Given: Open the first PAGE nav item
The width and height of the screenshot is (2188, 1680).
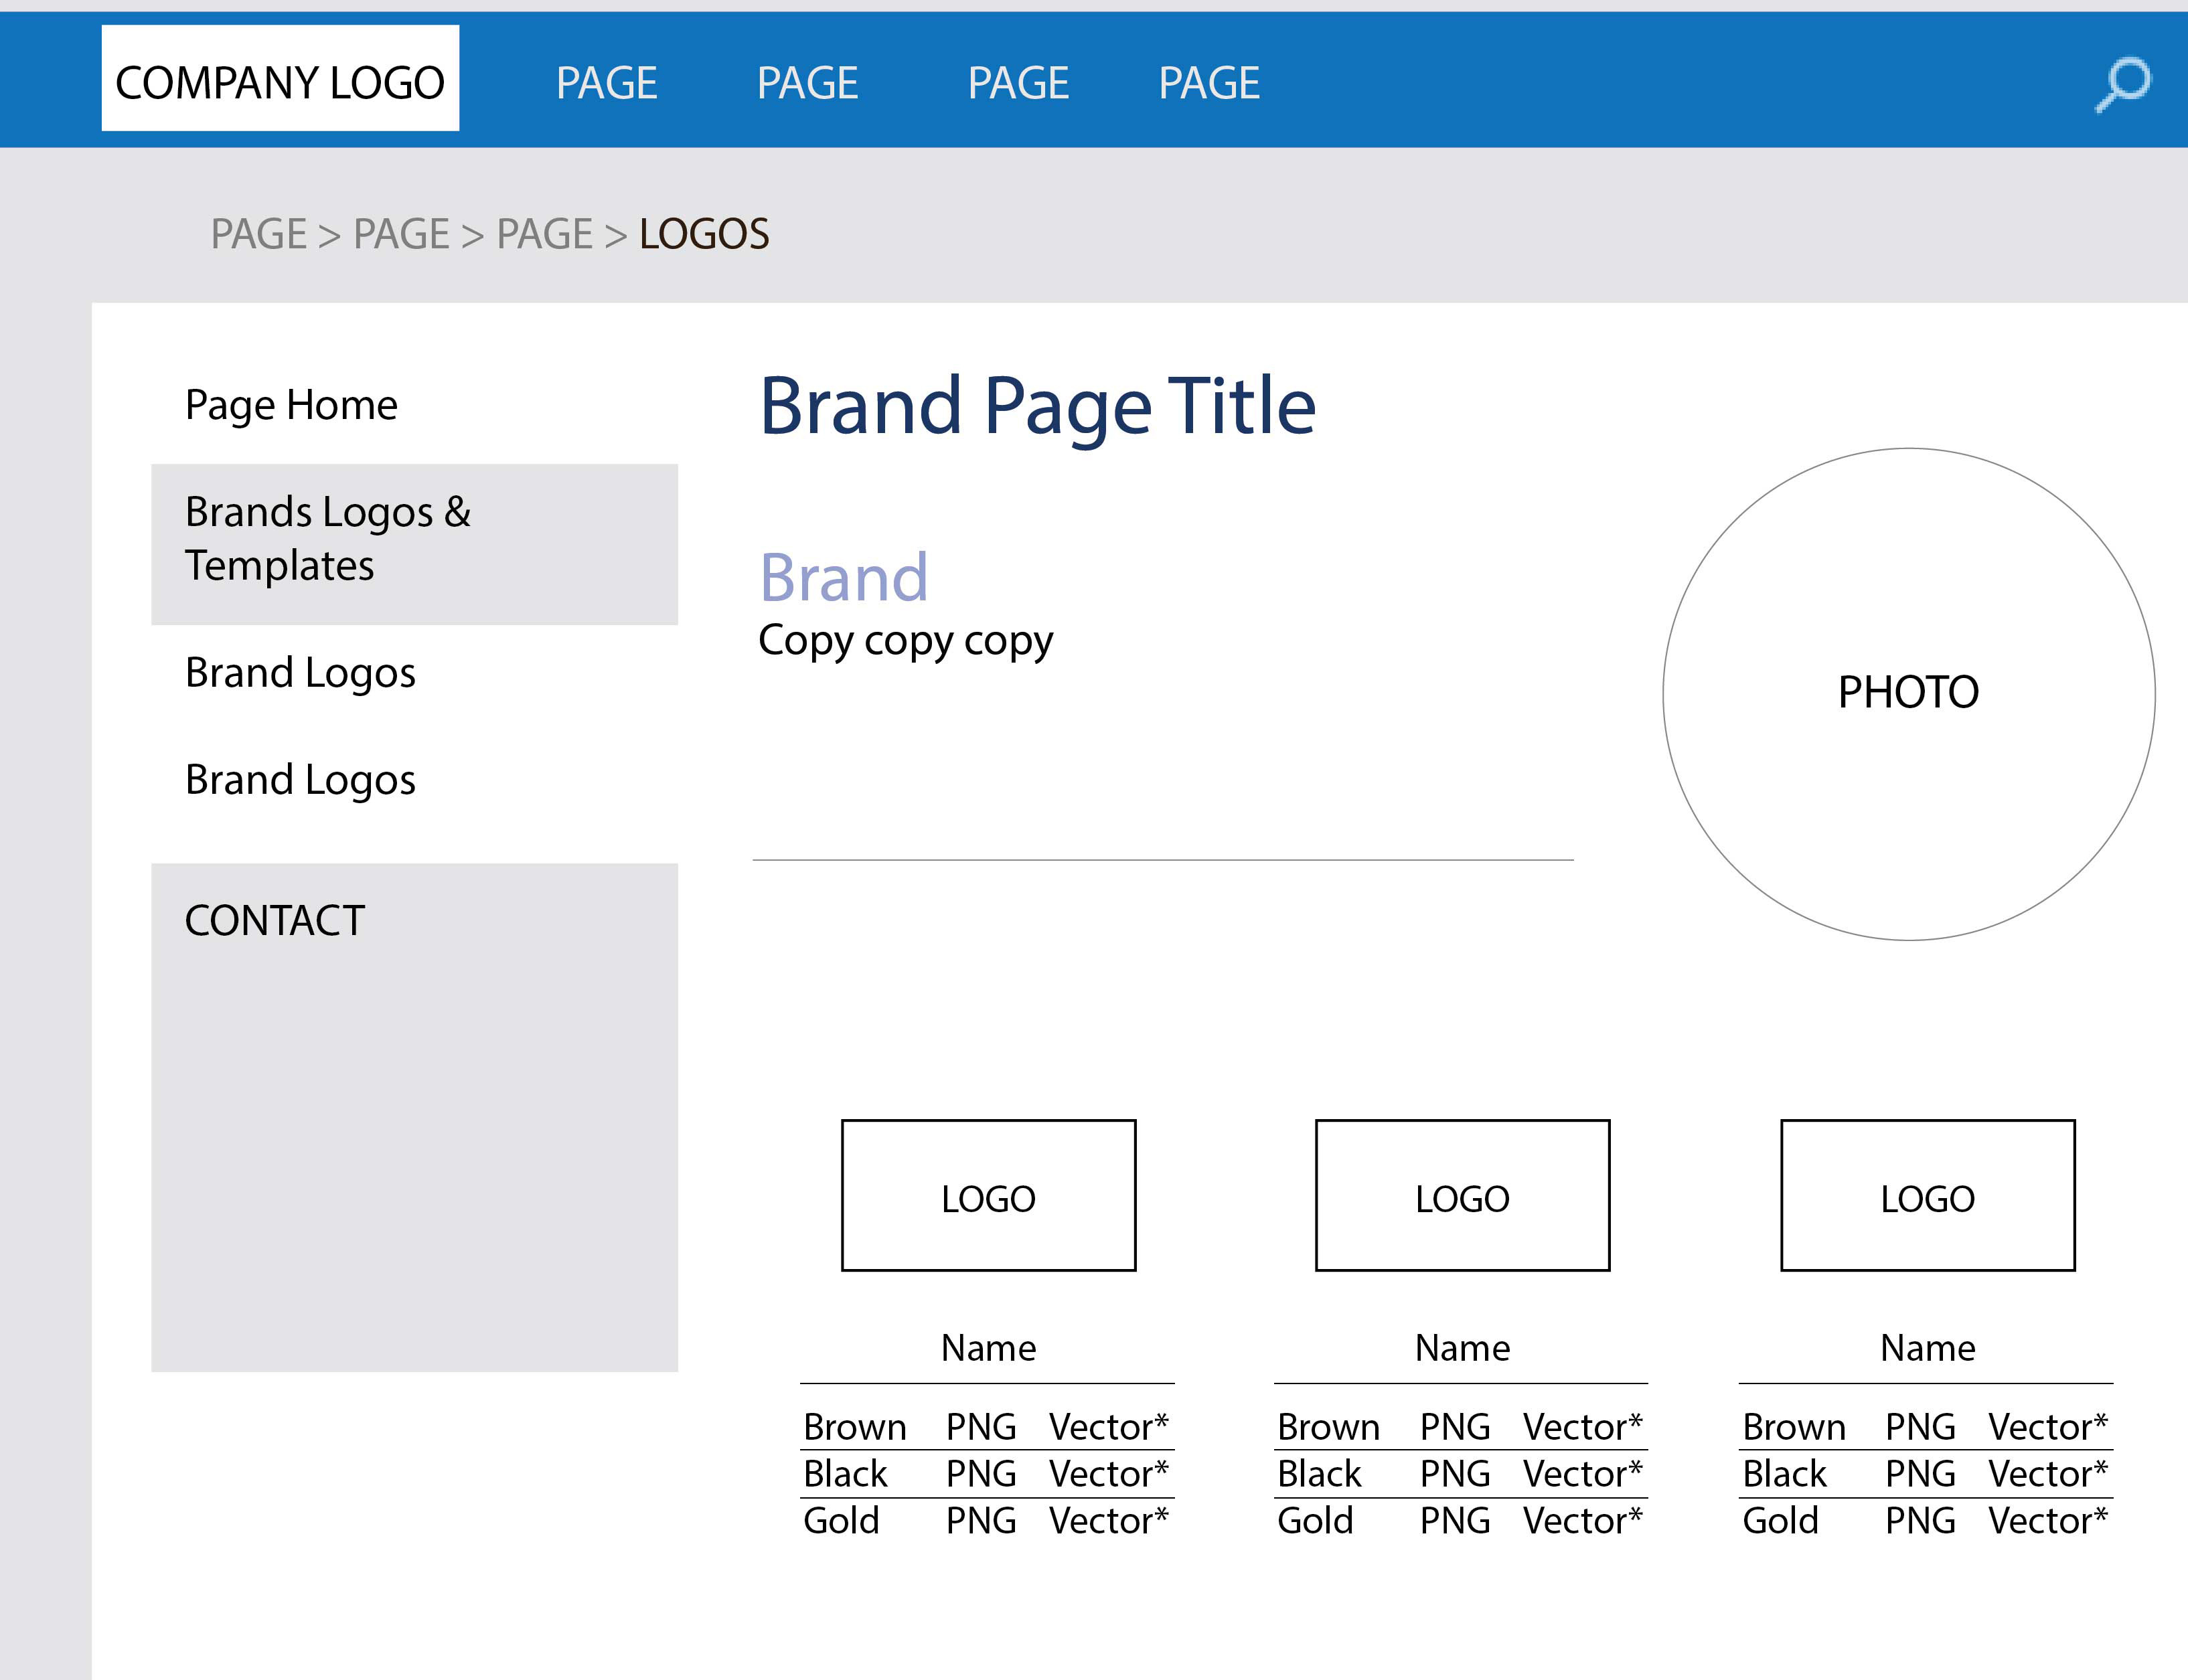Looking at the screenshot, I should pos(607,83).
